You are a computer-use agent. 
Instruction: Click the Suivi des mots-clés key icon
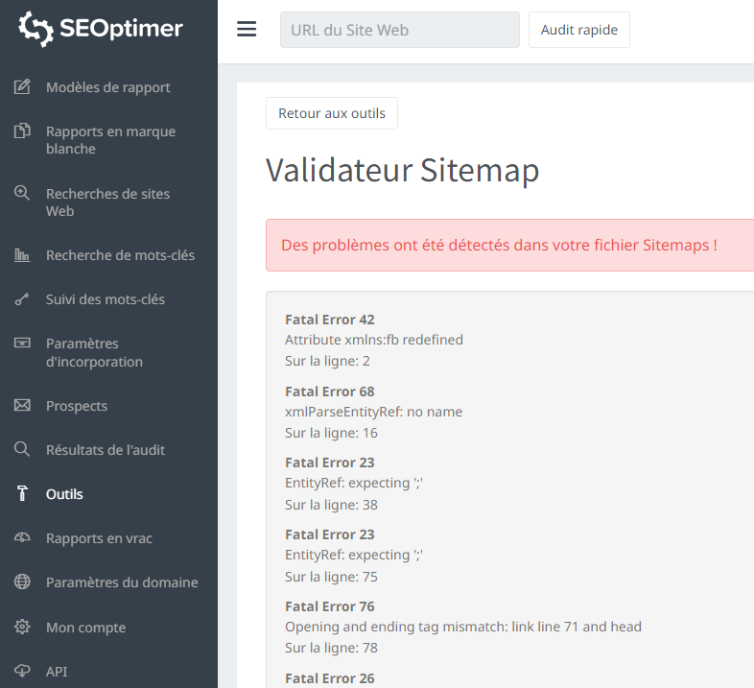click(22, 299)
